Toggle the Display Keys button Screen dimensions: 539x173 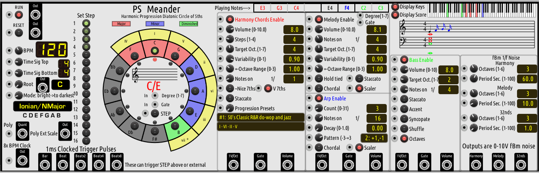tap(395, 7)
